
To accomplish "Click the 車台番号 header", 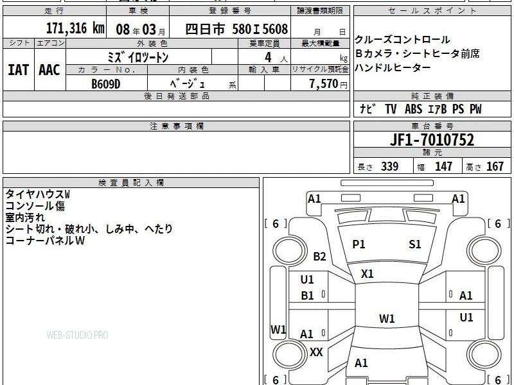I will tap(432, 126).
